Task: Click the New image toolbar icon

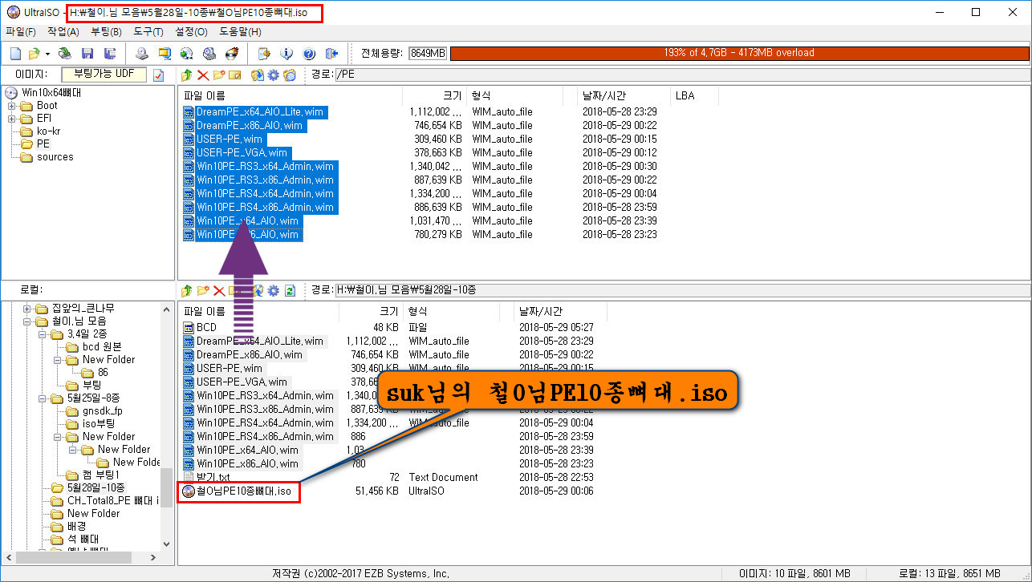Action: click(15, 54)
